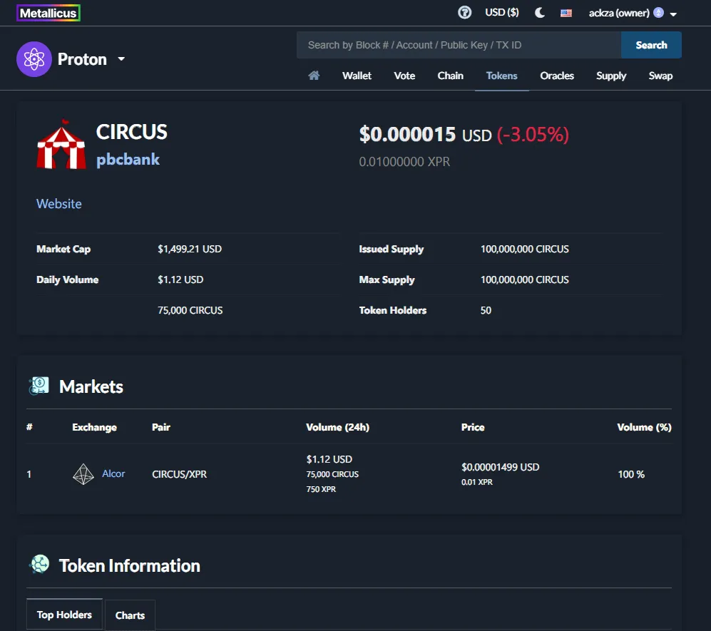Change language via US flag icon

566,13
